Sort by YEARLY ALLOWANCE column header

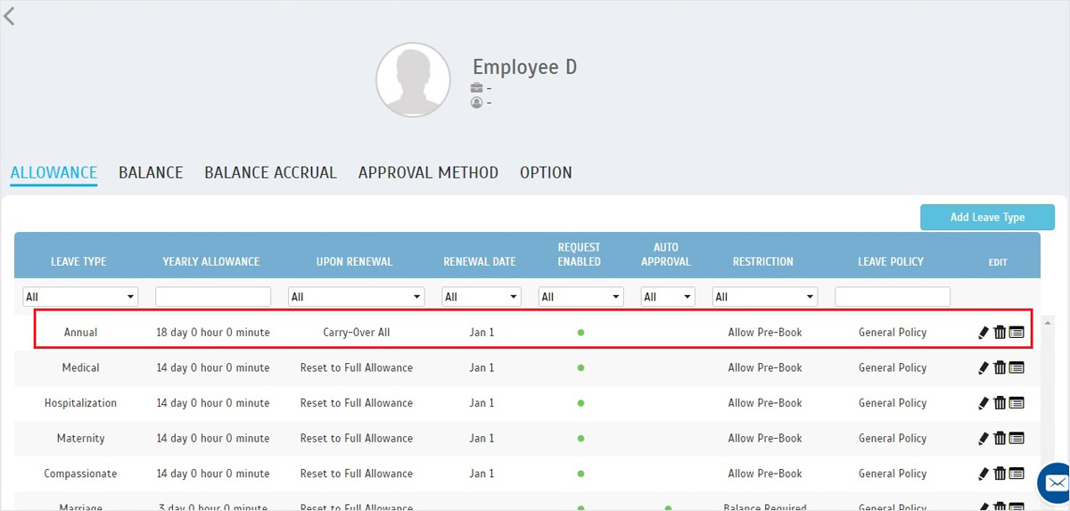(211, 262)
